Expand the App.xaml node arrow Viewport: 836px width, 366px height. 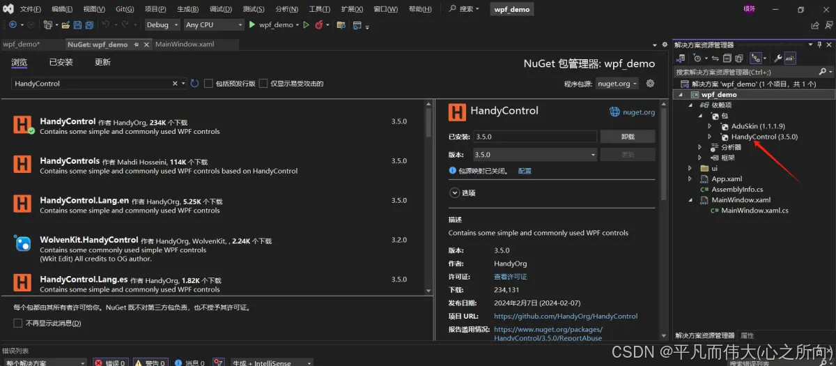pos(690,178)
